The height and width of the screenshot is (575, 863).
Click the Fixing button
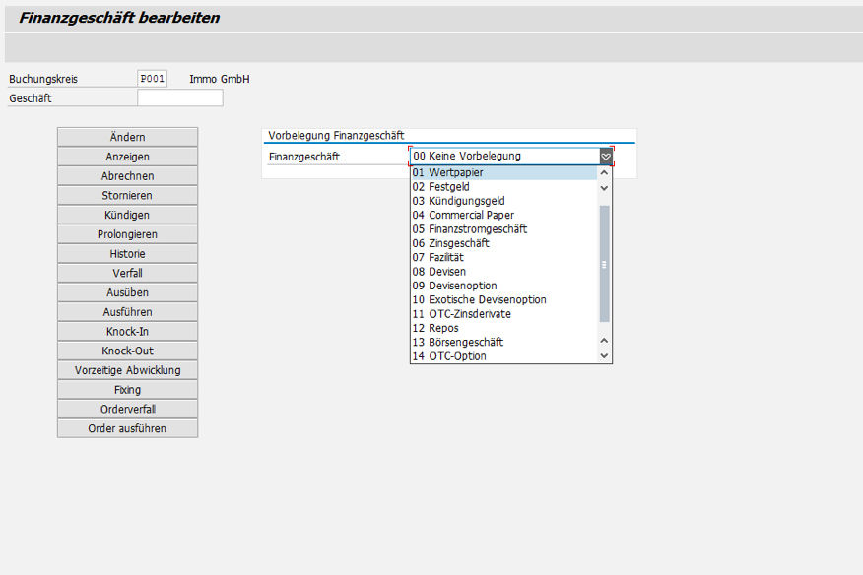[127, 390]
